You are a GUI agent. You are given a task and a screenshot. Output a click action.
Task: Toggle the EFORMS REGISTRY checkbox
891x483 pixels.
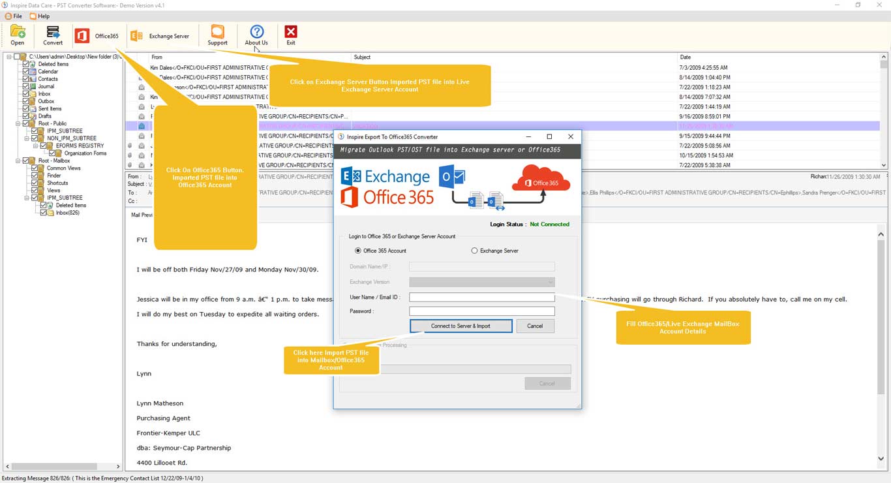tap(43, 146)
